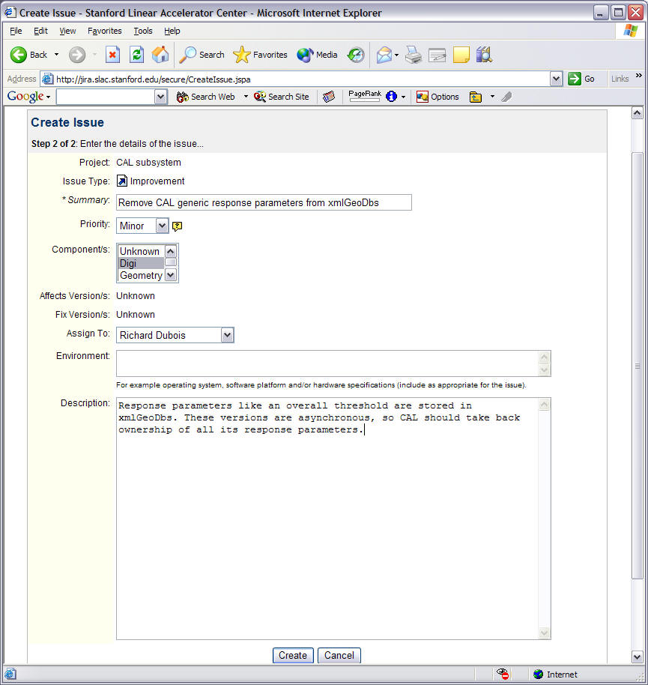The height and width of the screenshot is (685, 648).
Task: Click the page scrollbar down arrow
Action: tap(637, 657)
